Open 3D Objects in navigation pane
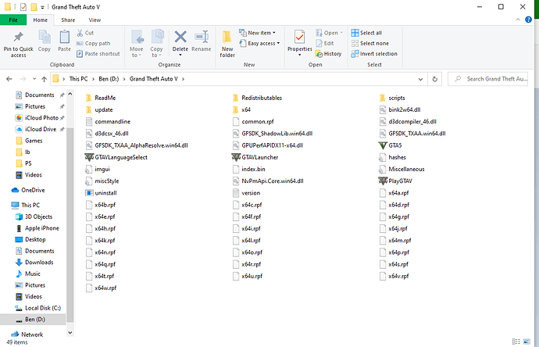This screenshot has height=347, width=539. 34,216
